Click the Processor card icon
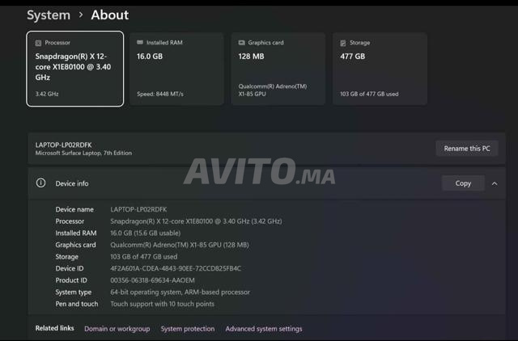This screenshot has width=518, height=341. tap(38, 43)
